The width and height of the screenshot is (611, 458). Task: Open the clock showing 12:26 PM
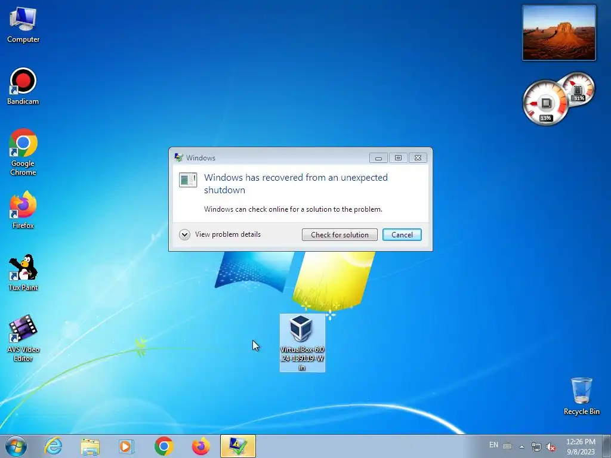[x=581, y=446]
